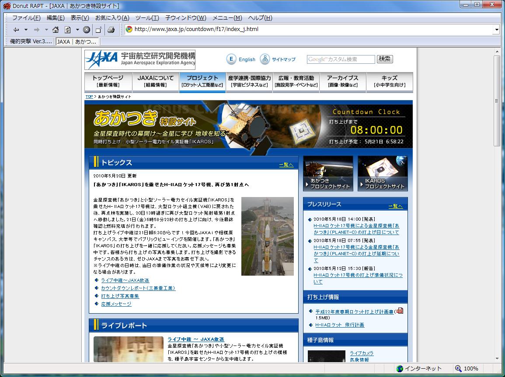
Task: Open ライブ中継～JAXA放送 bullet link
Action: (125, 280)
